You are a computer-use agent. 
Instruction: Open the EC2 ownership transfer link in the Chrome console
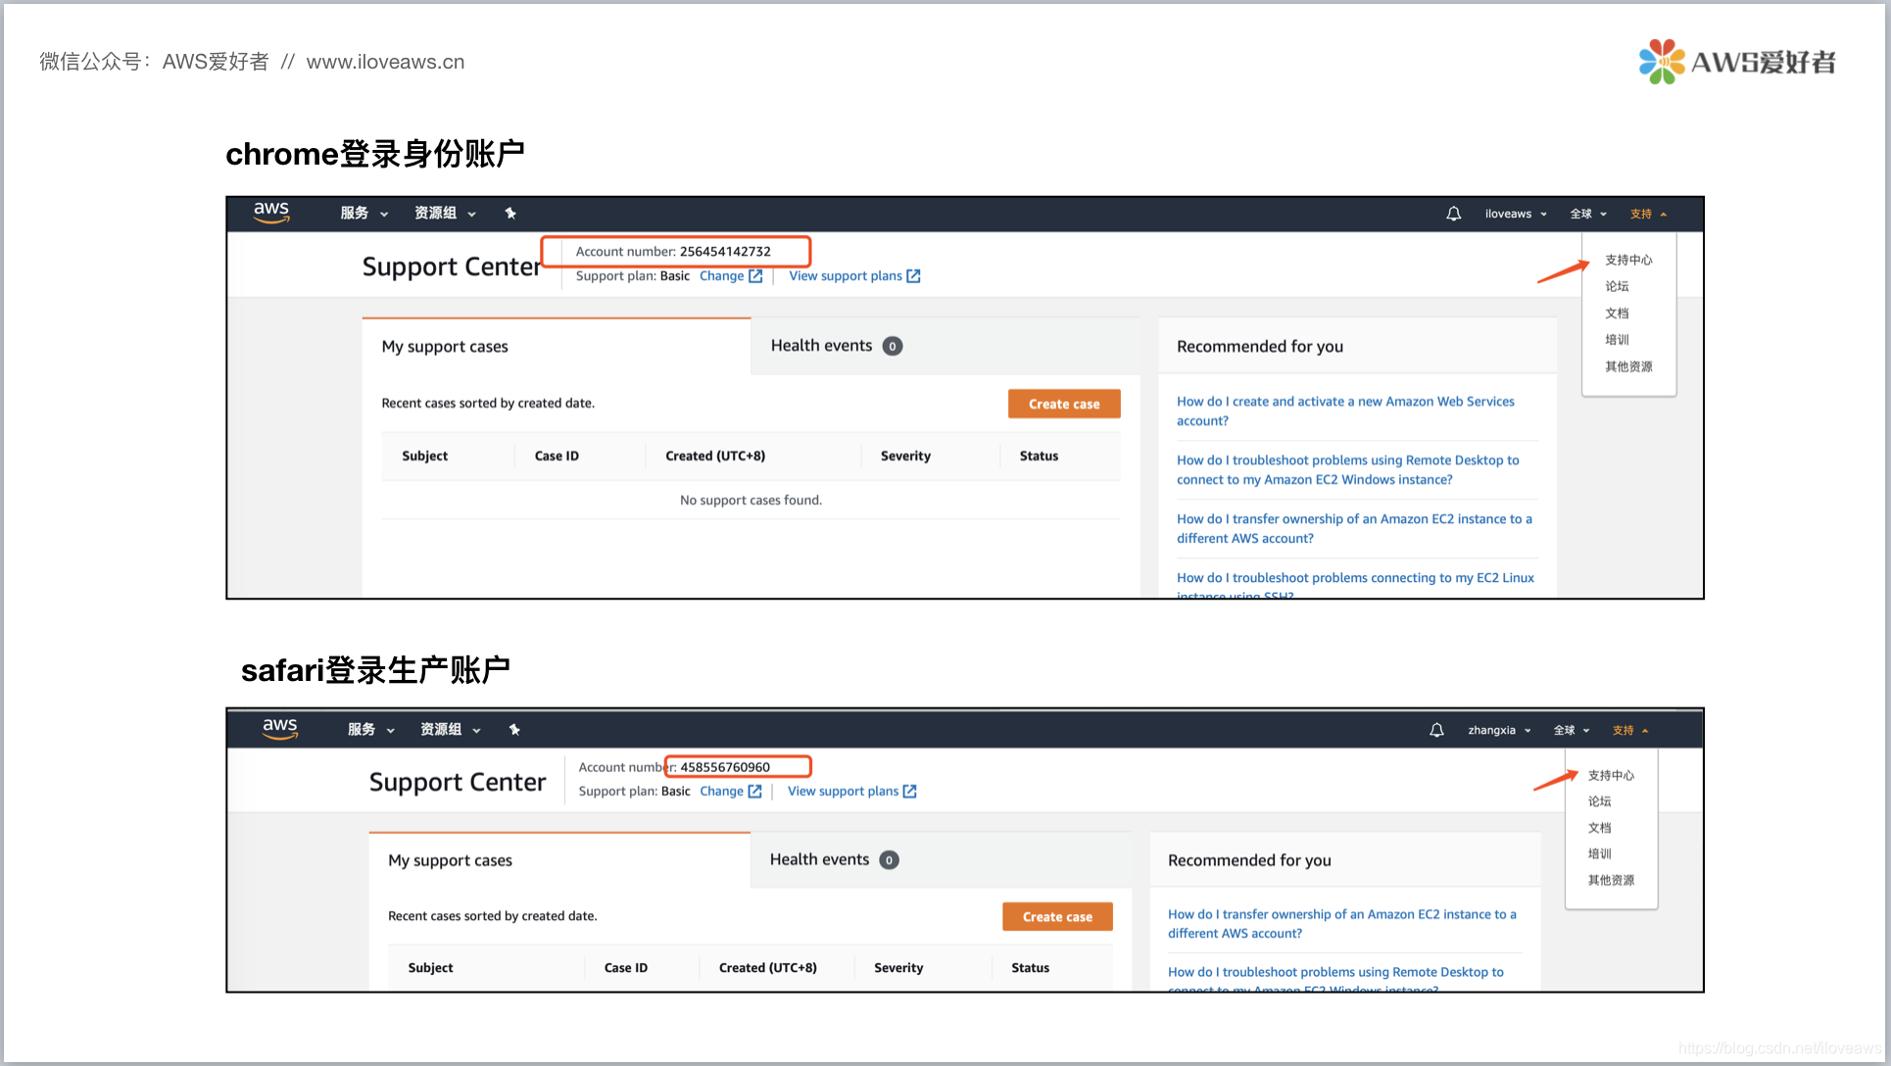coord(1354,529)
